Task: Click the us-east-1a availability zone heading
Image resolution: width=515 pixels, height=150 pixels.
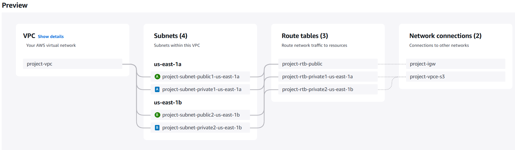Action: click(168, 64)
